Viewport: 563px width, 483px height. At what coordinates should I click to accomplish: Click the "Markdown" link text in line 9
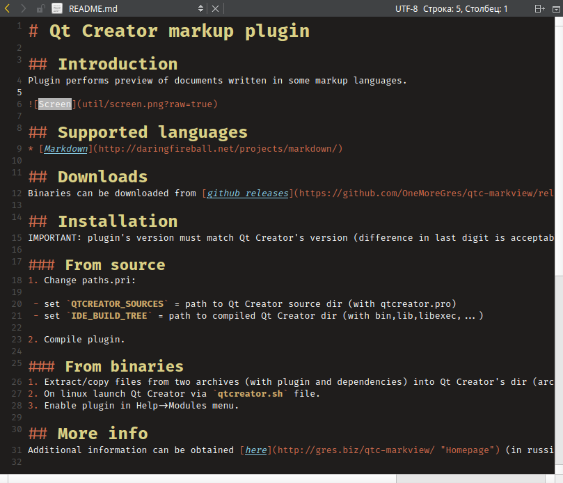(x=65, y=149)
